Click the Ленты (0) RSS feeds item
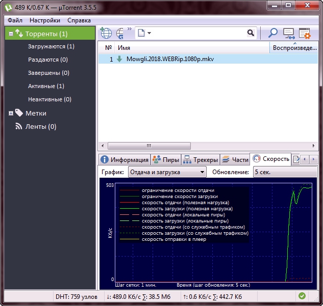The width and height of the screenshot is (323, 306). (40, 126)
